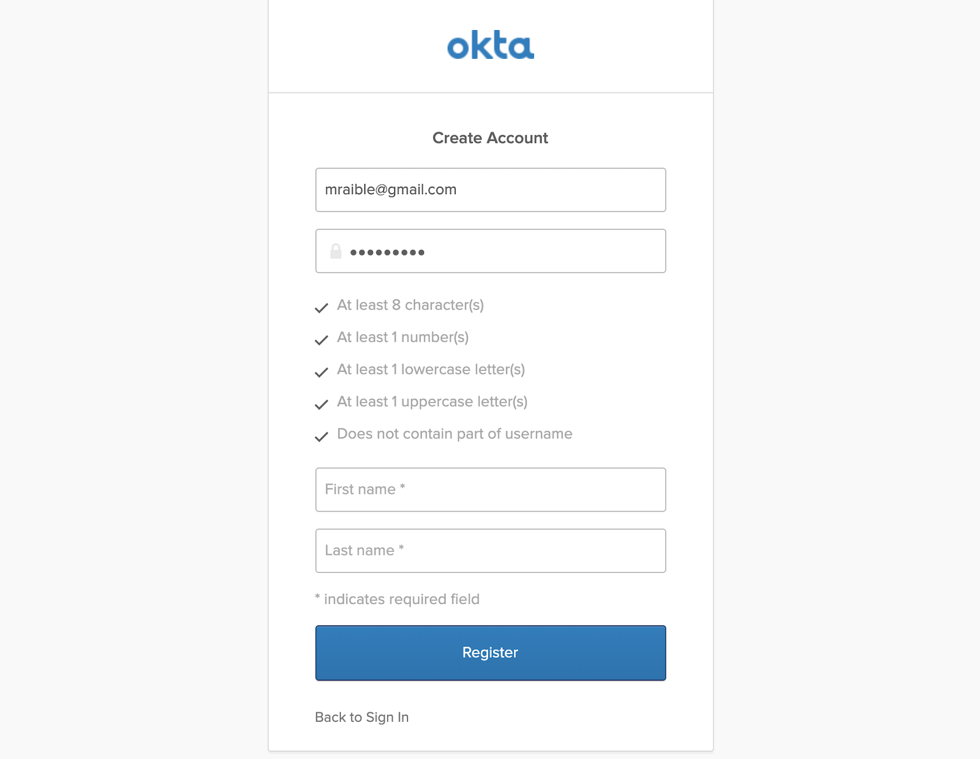This screenshot has width=980, height=759.
Task: Click checkmark beside 'Does not contain part of username'
Action: tap(322, 437)
